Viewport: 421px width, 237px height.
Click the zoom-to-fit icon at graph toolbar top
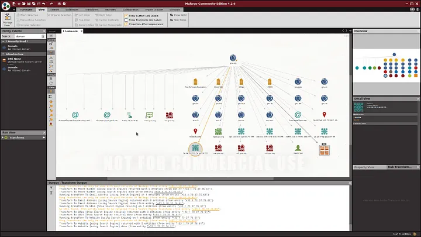pyautogui.click(x=51, y=36)
